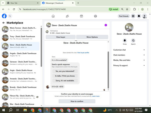The width and height of the screenshot is (151, 113).
Task: Search in conversation using Search icon
Action: [x=133, y=40]
